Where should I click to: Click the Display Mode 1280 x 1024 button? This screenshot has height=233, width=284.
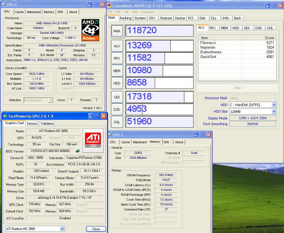(x=253, y=118)
